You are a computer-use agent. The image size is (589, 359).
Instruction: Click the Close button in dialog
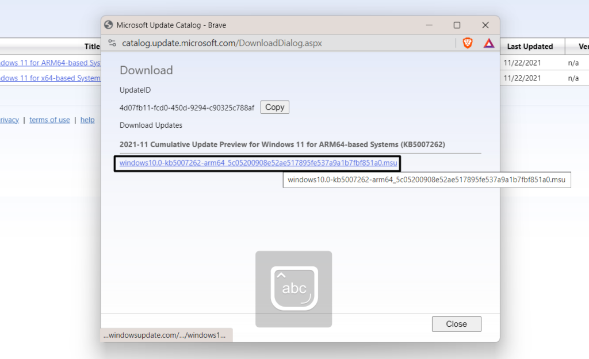[456, 324]
